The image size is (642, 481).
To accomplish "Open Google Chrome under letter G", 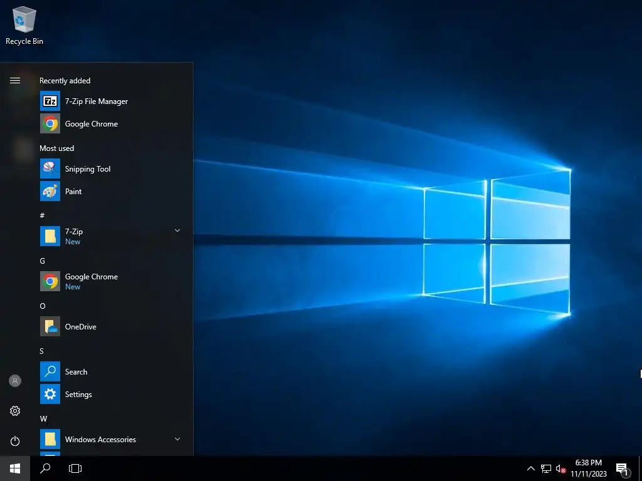I will click(x=115, y=281).
